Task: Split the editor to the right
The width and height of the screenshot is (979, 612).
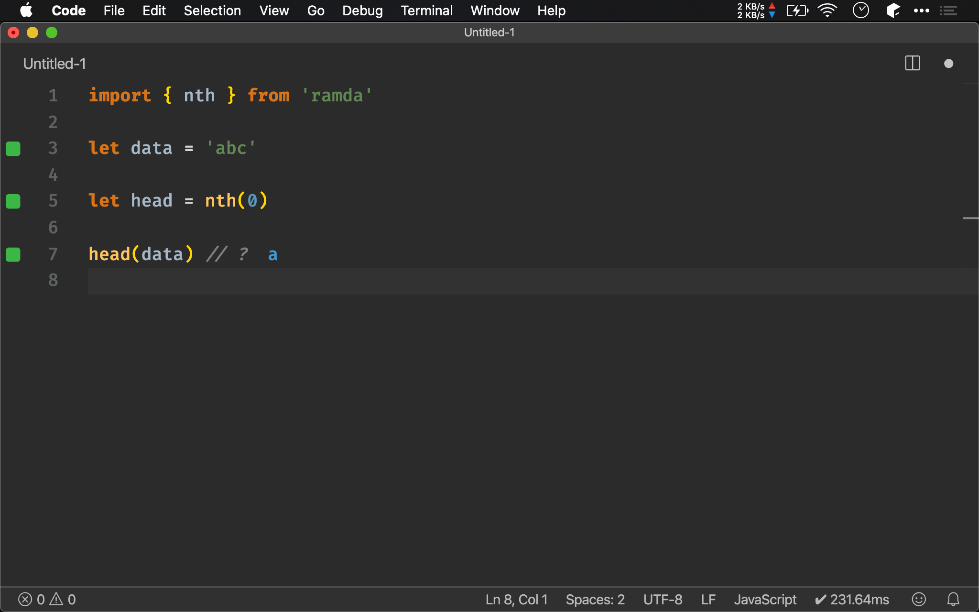Action: 913,63
